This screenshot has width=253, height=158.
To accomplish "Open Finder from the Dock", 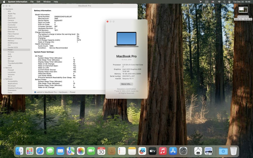I will pyautogui.click(x=19, y=151).
